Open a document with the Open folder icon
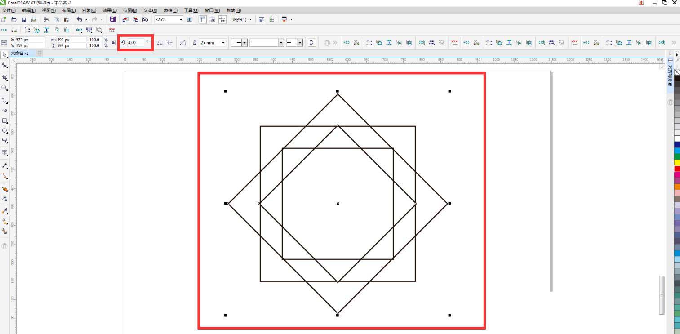Image resolution: width=680 pixels, height=334 pixels. pyautogui.click(x=13, y=19)
